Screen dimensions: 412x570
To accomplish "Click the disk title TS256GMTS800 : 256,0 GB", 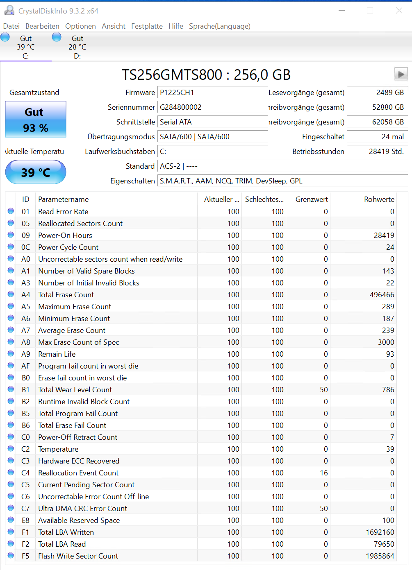I will pyautogui.click(x=206, y=75).
